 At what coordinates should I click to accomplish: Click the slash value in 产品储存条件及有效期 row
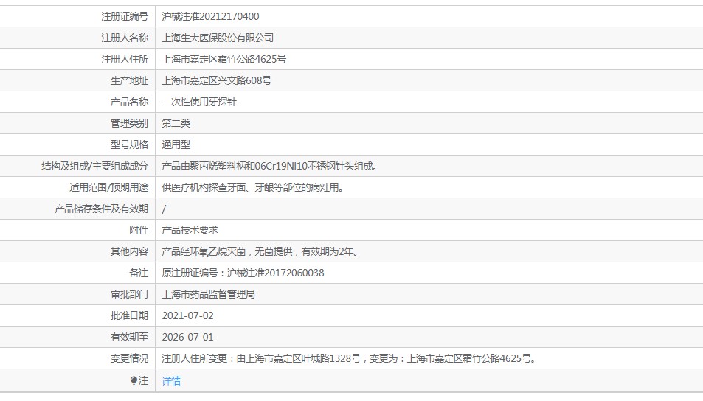click(x=164, y=209)
